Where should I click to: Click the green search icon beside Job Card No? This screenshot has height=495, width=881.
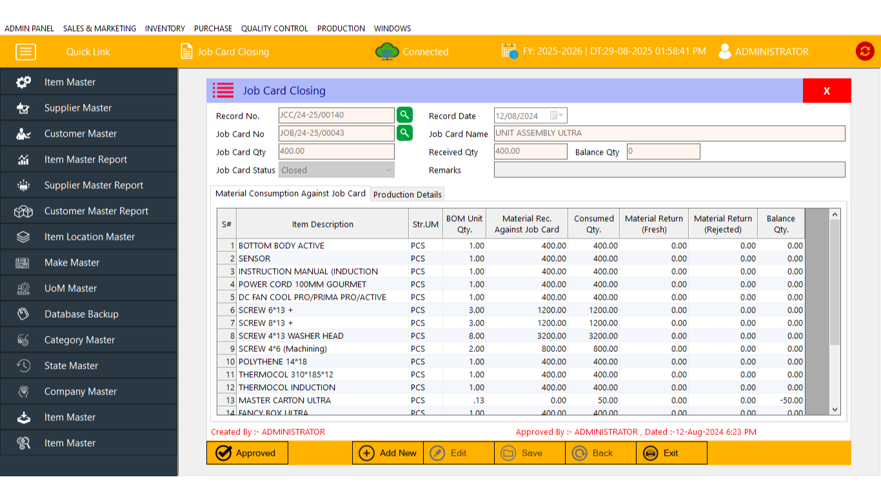[x=404, y=133]
